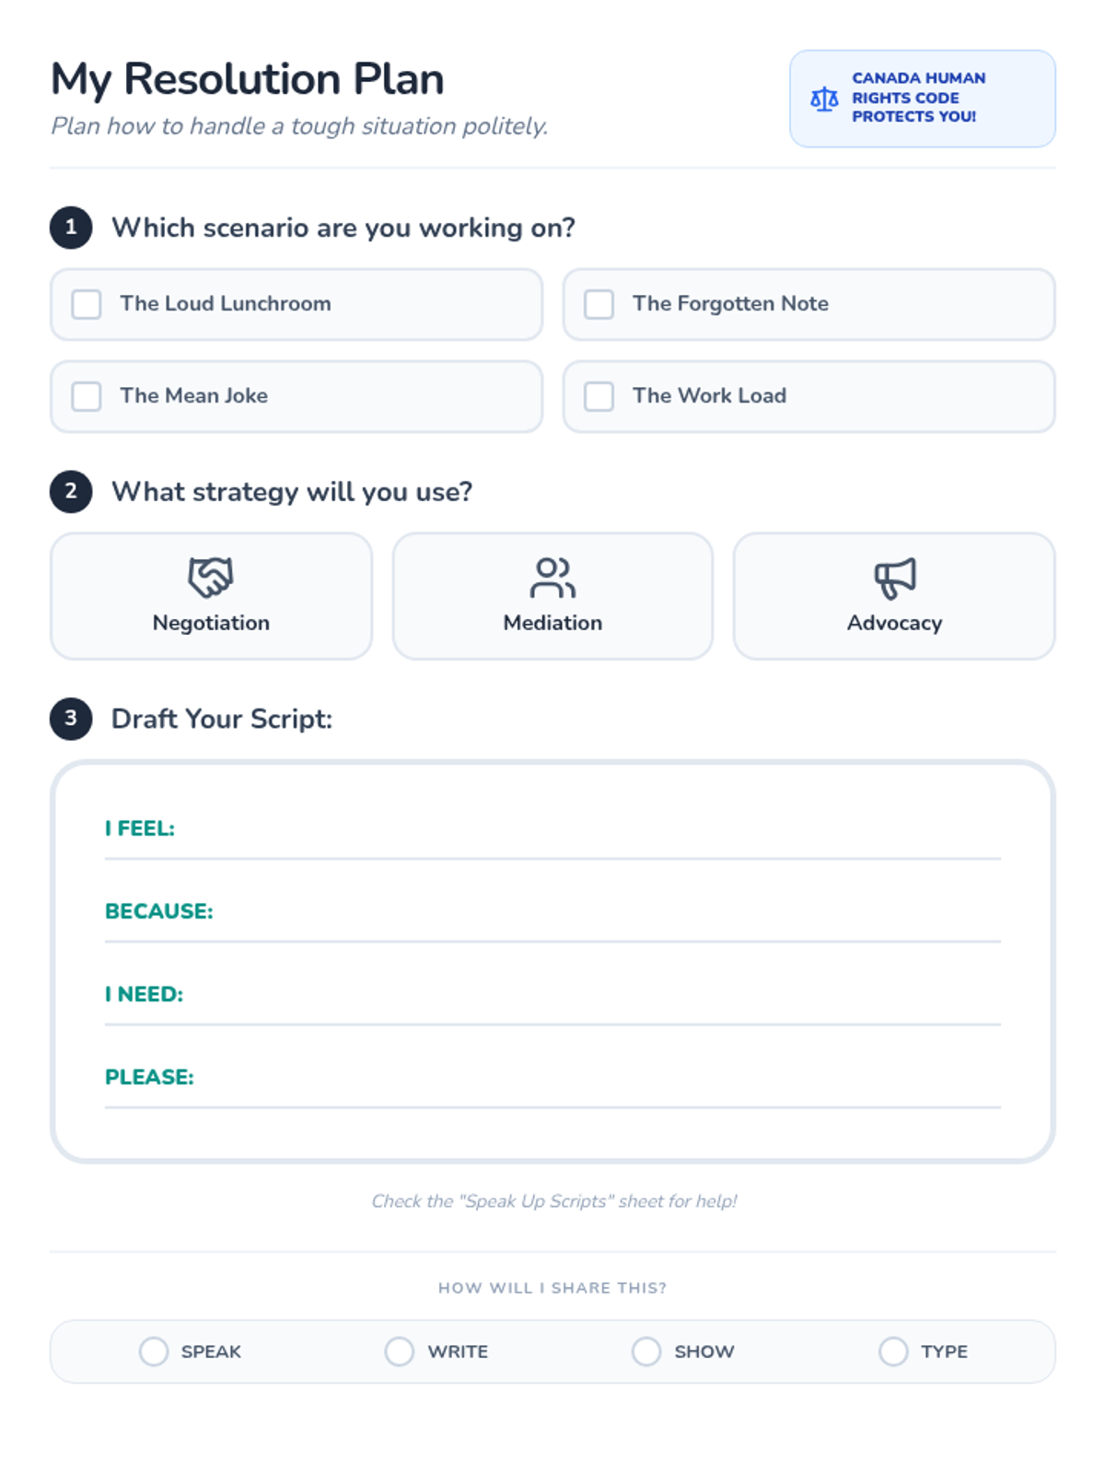Click the step 1 number badge

[71, 228]
